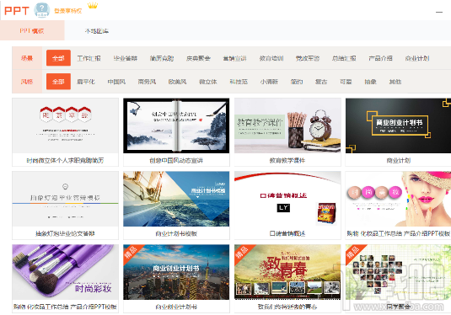Choose the 欧美风 style filter

[x=178, y=82]
